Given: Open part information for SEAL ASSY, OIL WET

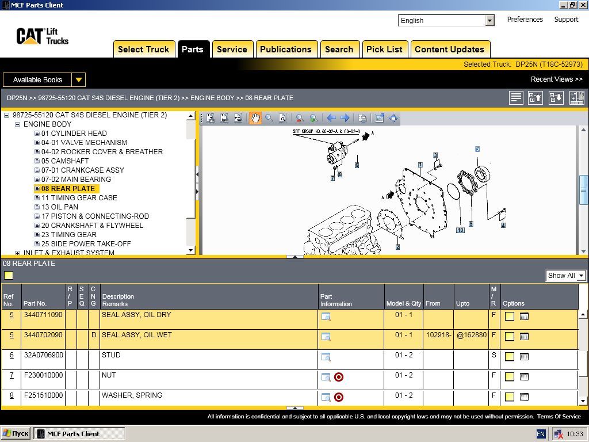Looking at the screenshot, I should tap(326, 337).
